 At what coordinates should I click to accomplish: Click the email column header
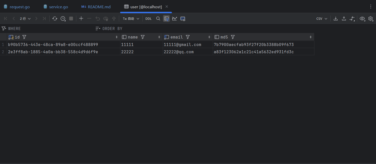188,37
